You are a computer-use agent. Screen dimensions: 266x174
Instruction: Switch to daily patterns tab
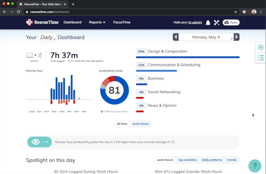click(212, 160)
